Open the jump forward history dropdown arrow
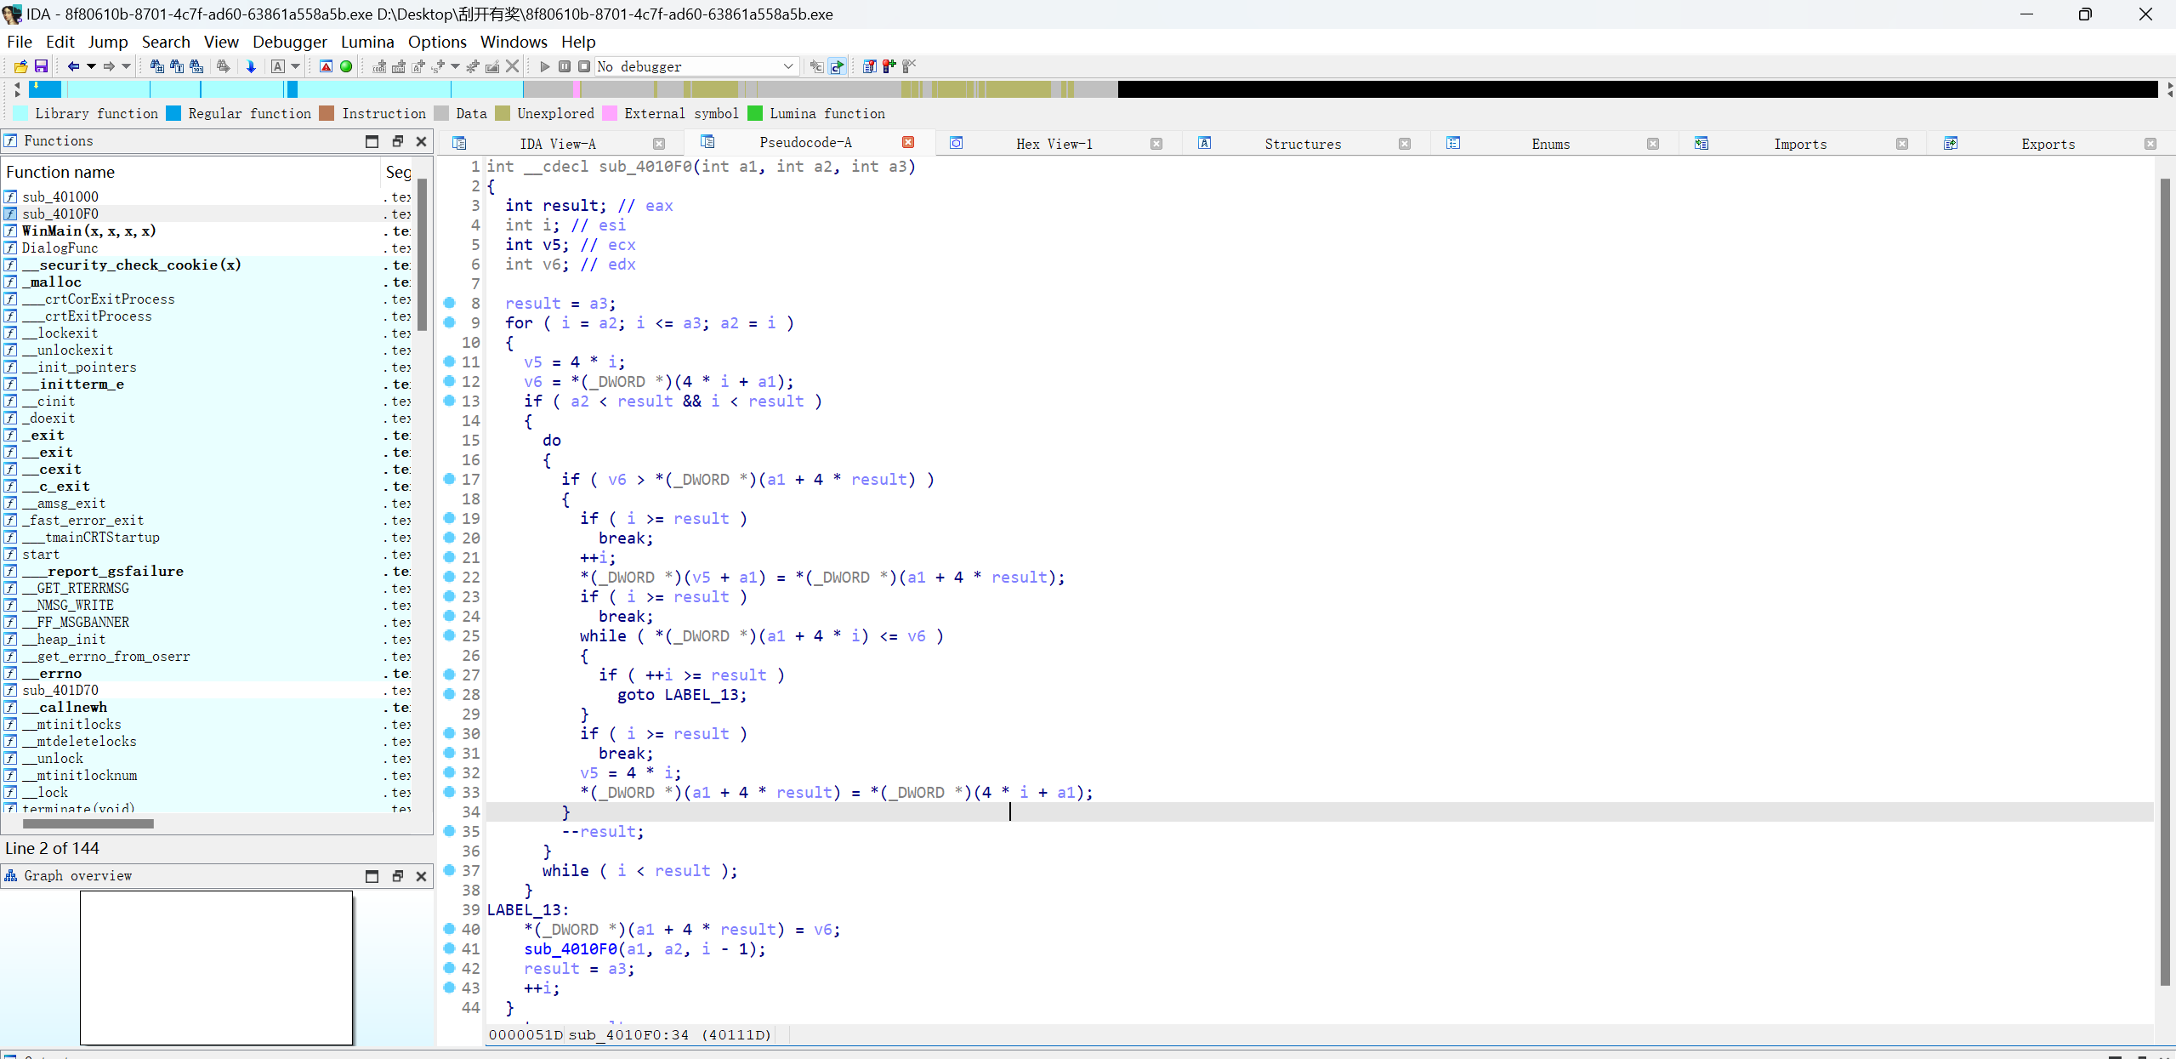The height and width of the screenshot is (1059, 2176). pyautogui.click(x=127, y=66)
